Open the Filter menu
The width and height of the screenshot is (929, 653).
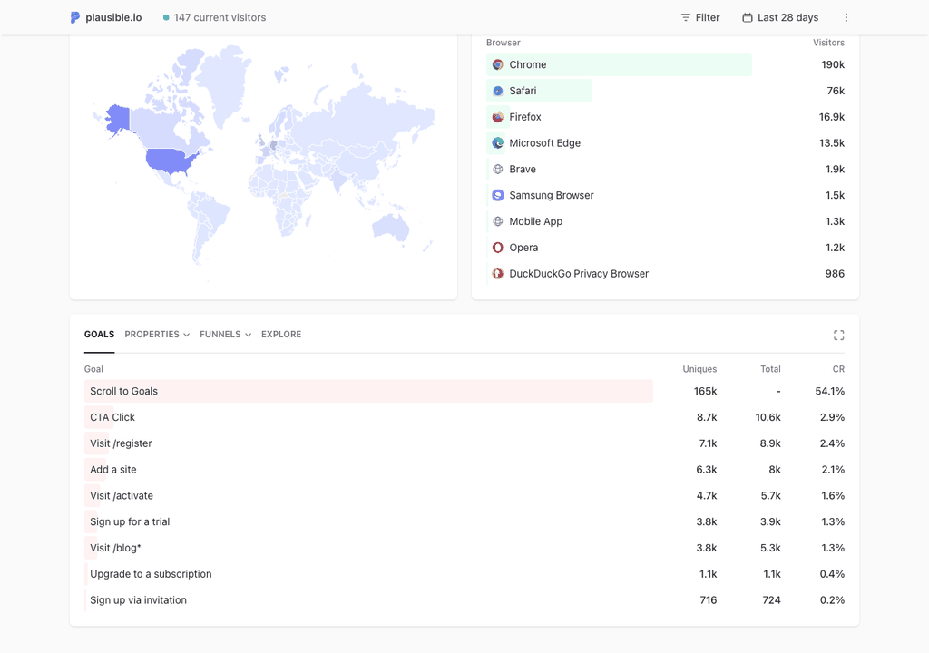coord(699,17)
